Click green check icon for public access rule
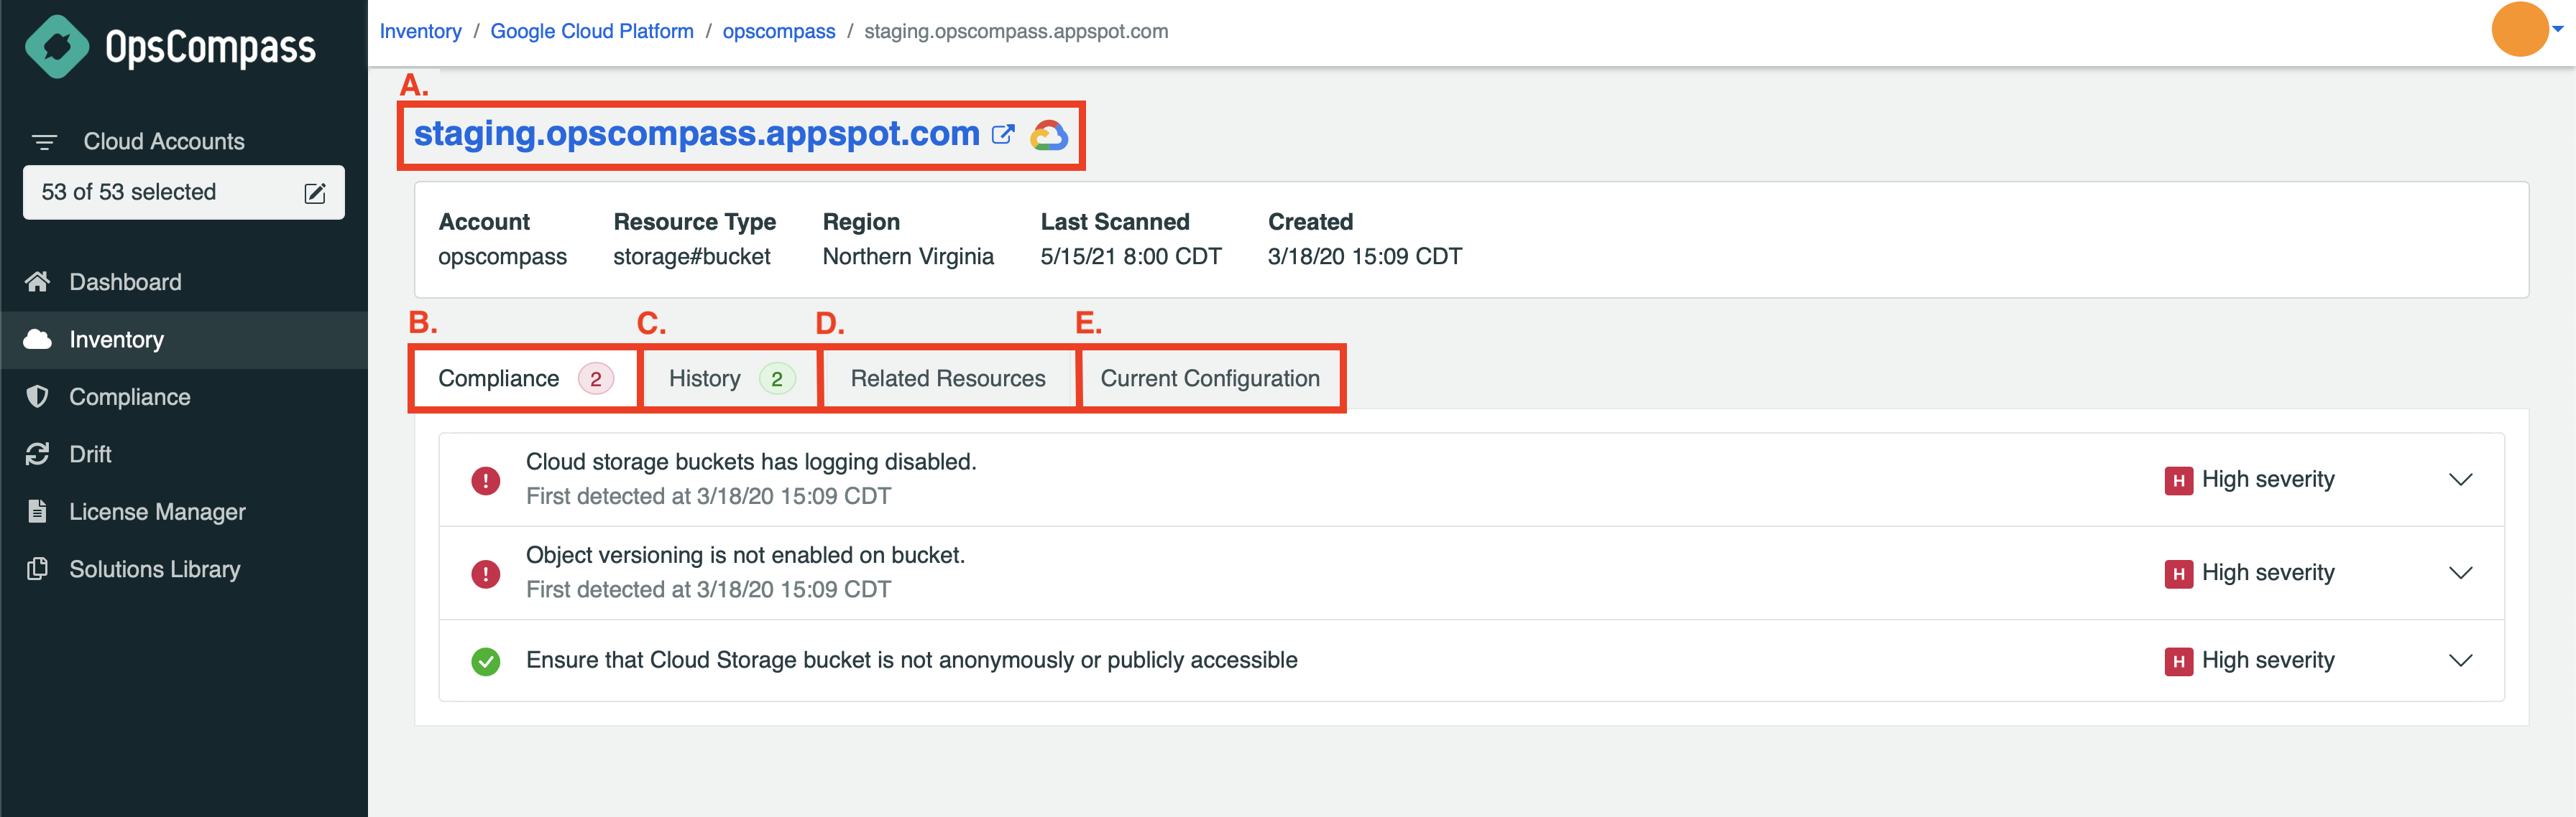2576x817 pixels. tap(486, 661)
